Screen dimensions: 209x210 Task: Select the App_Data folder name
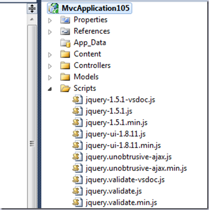(x=90, y=43)
